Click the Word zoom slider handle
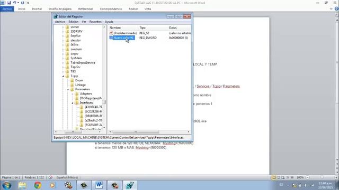Viewport: 339px width, 190px height. pyautogui.click(x=322, y=177)
